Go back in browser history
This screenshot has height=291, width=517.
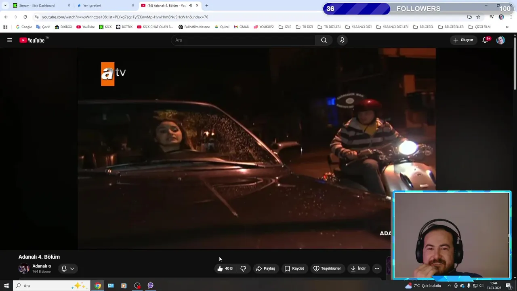click(6, 17)
